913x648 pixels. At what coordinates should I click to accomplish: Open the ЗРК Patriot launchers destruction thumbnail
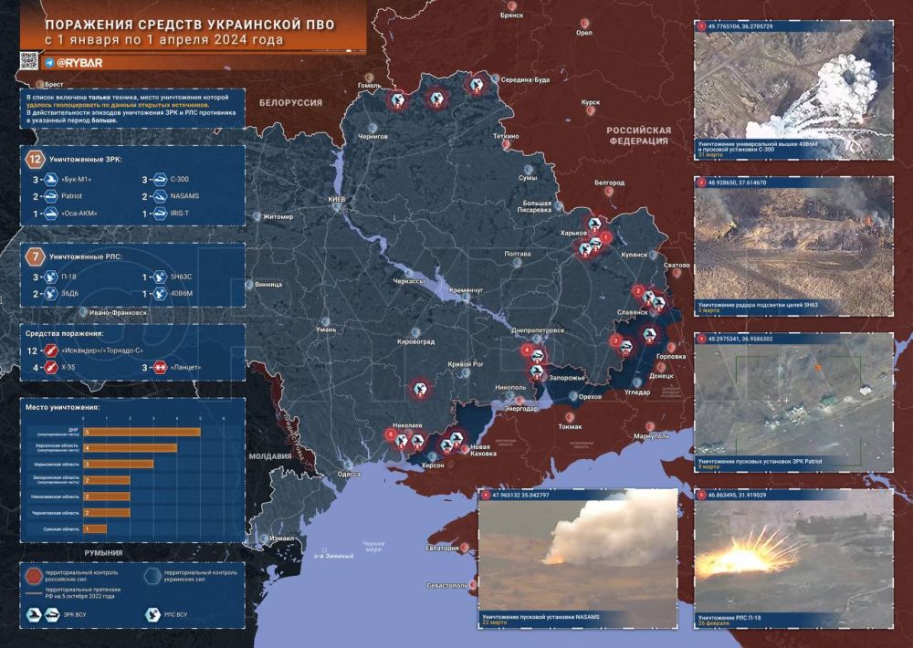coord(793,398)
